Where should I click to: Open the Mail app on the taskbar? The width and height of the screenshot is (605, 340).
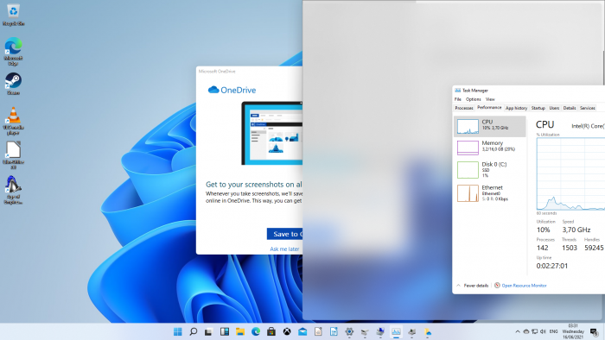coord(302,331)
